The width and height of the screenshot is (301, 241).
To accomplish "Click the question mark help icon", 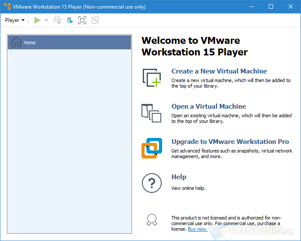I will 152,183.
